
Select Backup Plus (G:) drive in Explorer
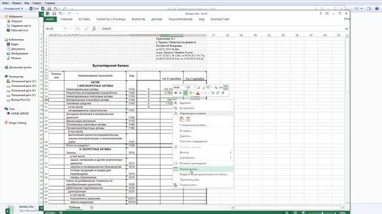coord(21,100)
